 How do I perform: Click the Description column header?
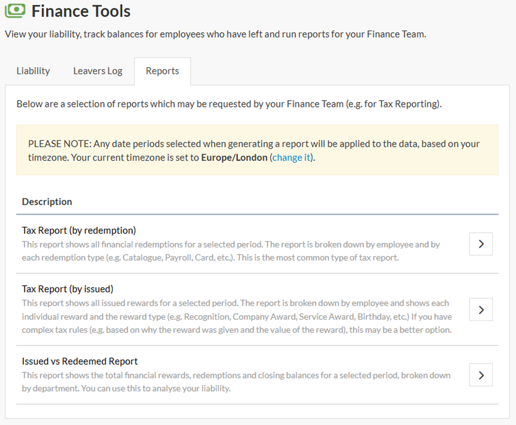[47, 202]
